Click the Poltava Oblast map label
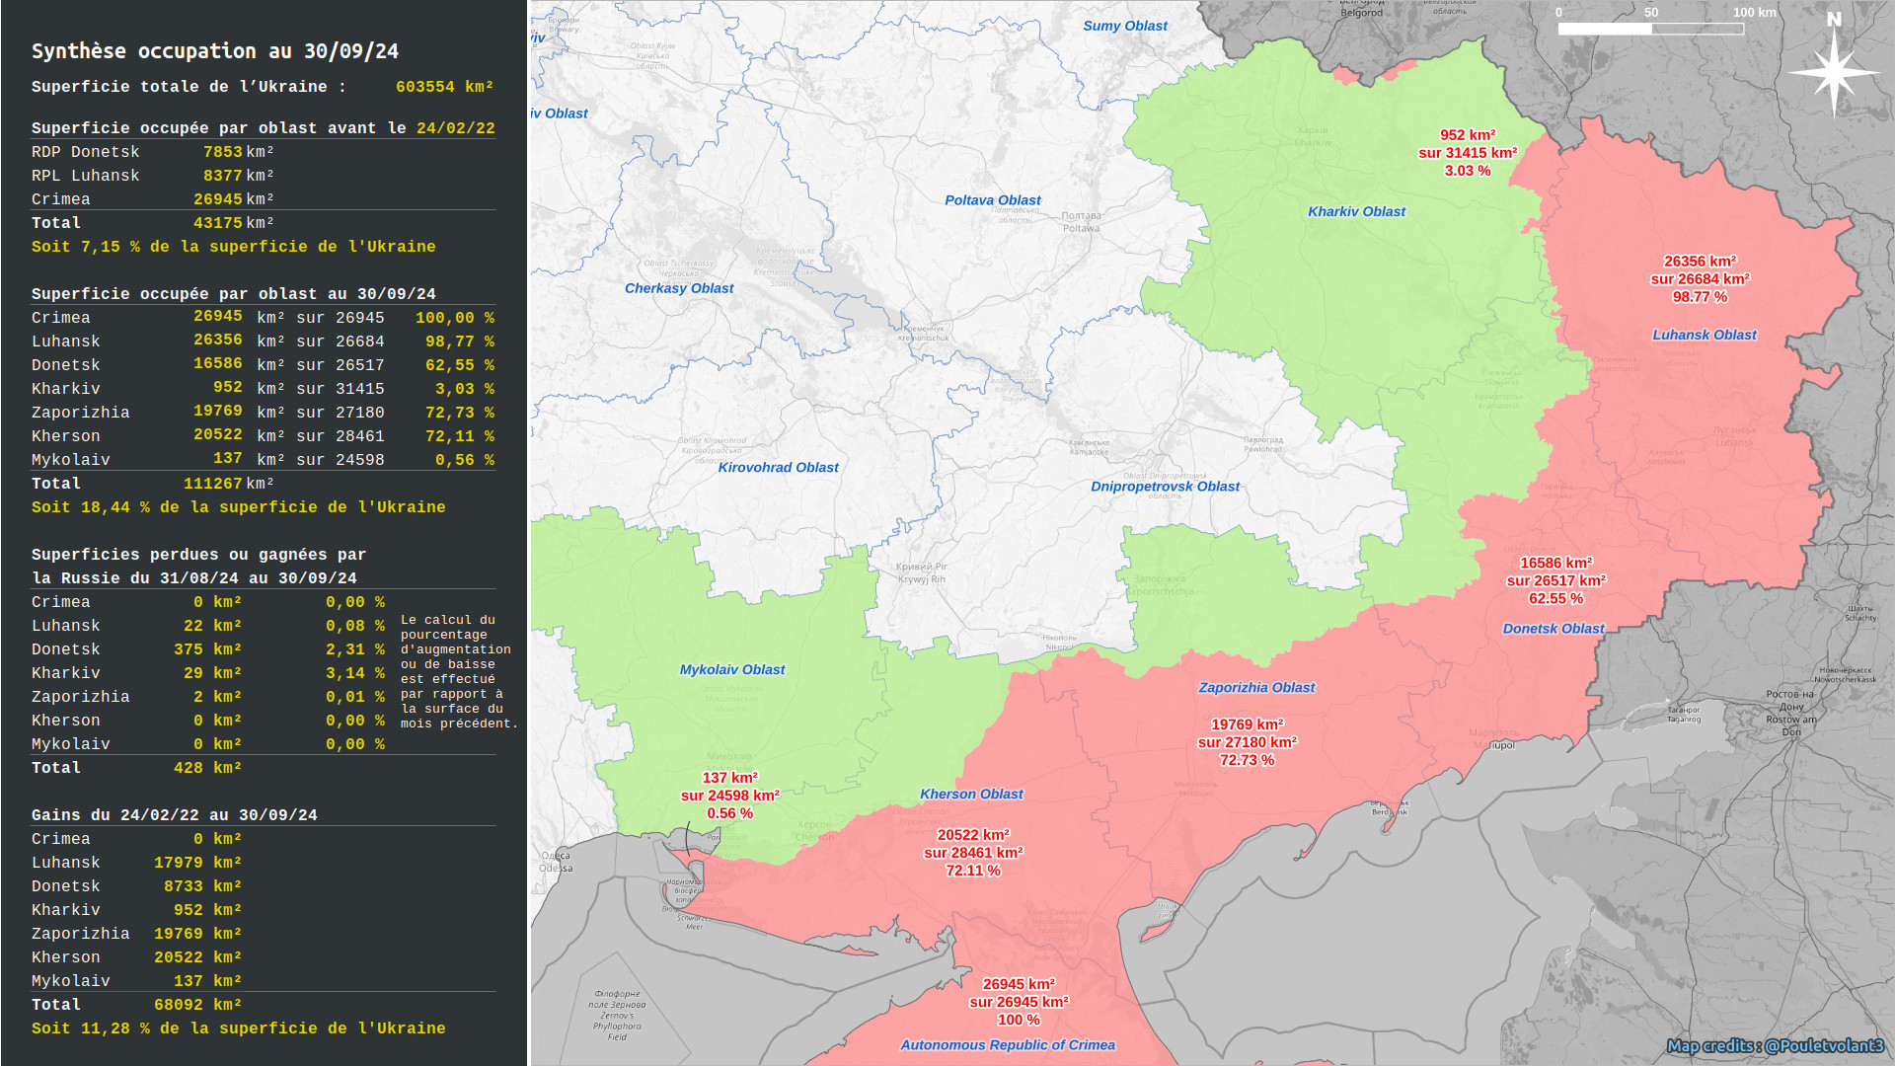The height and width of the screenshot is (1066, 1895). click(x=992, y=200)
